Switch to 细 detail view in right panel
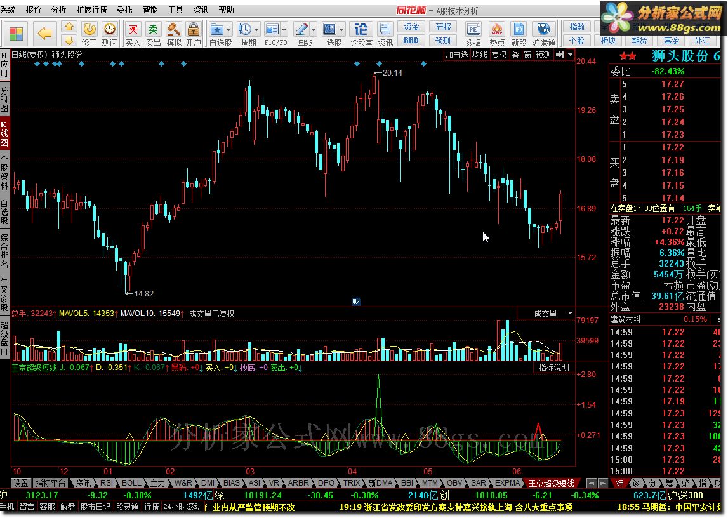This screenshot has height=518, width=728. click(620, 483)
